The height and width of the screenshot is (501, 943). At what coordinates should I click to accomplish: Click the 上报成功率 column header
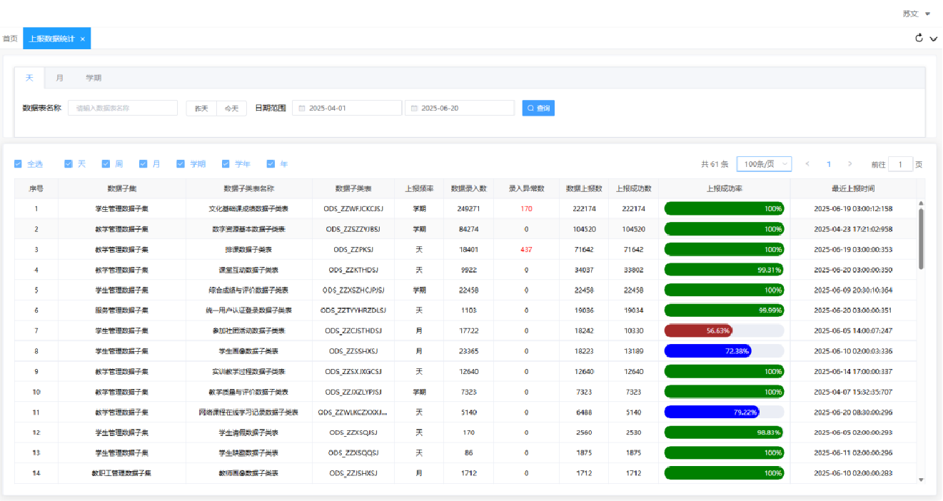724,188
